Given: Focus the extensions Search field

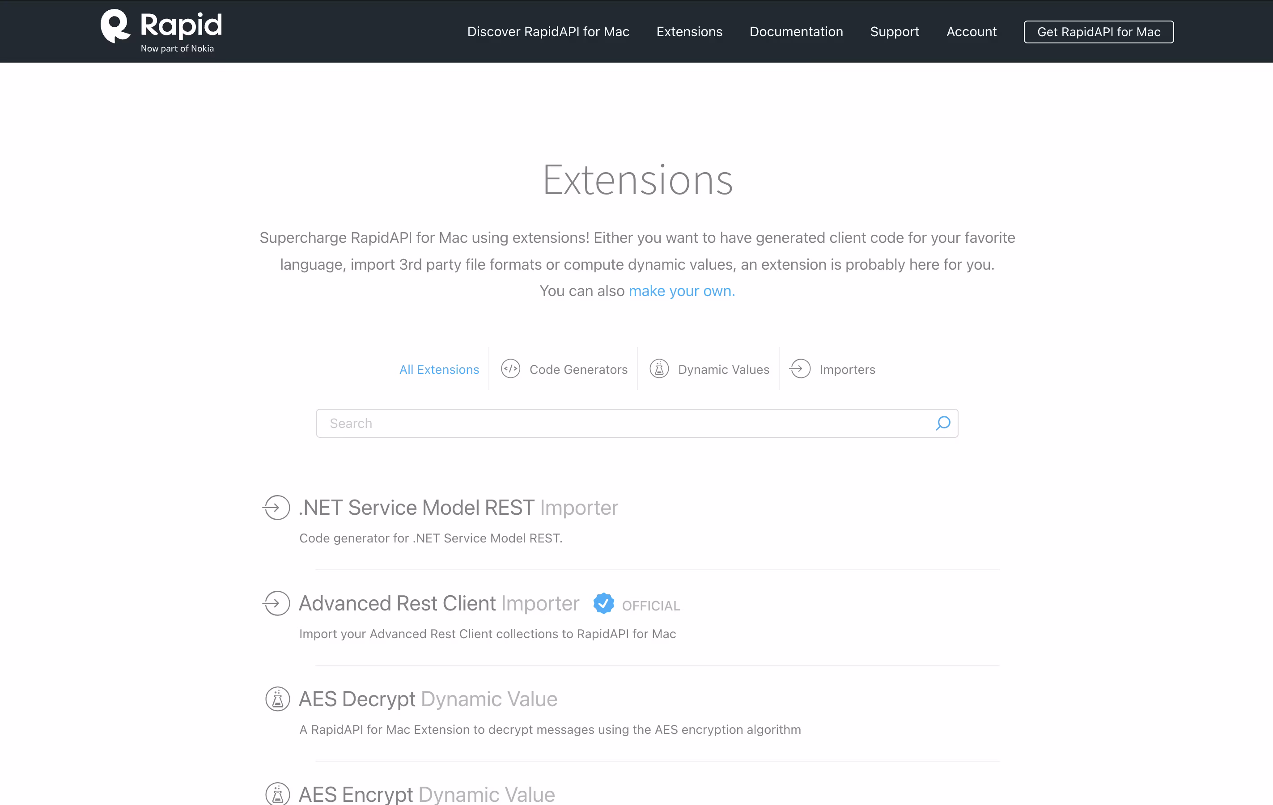Looking at the screenshot, I should coord(624,424).
